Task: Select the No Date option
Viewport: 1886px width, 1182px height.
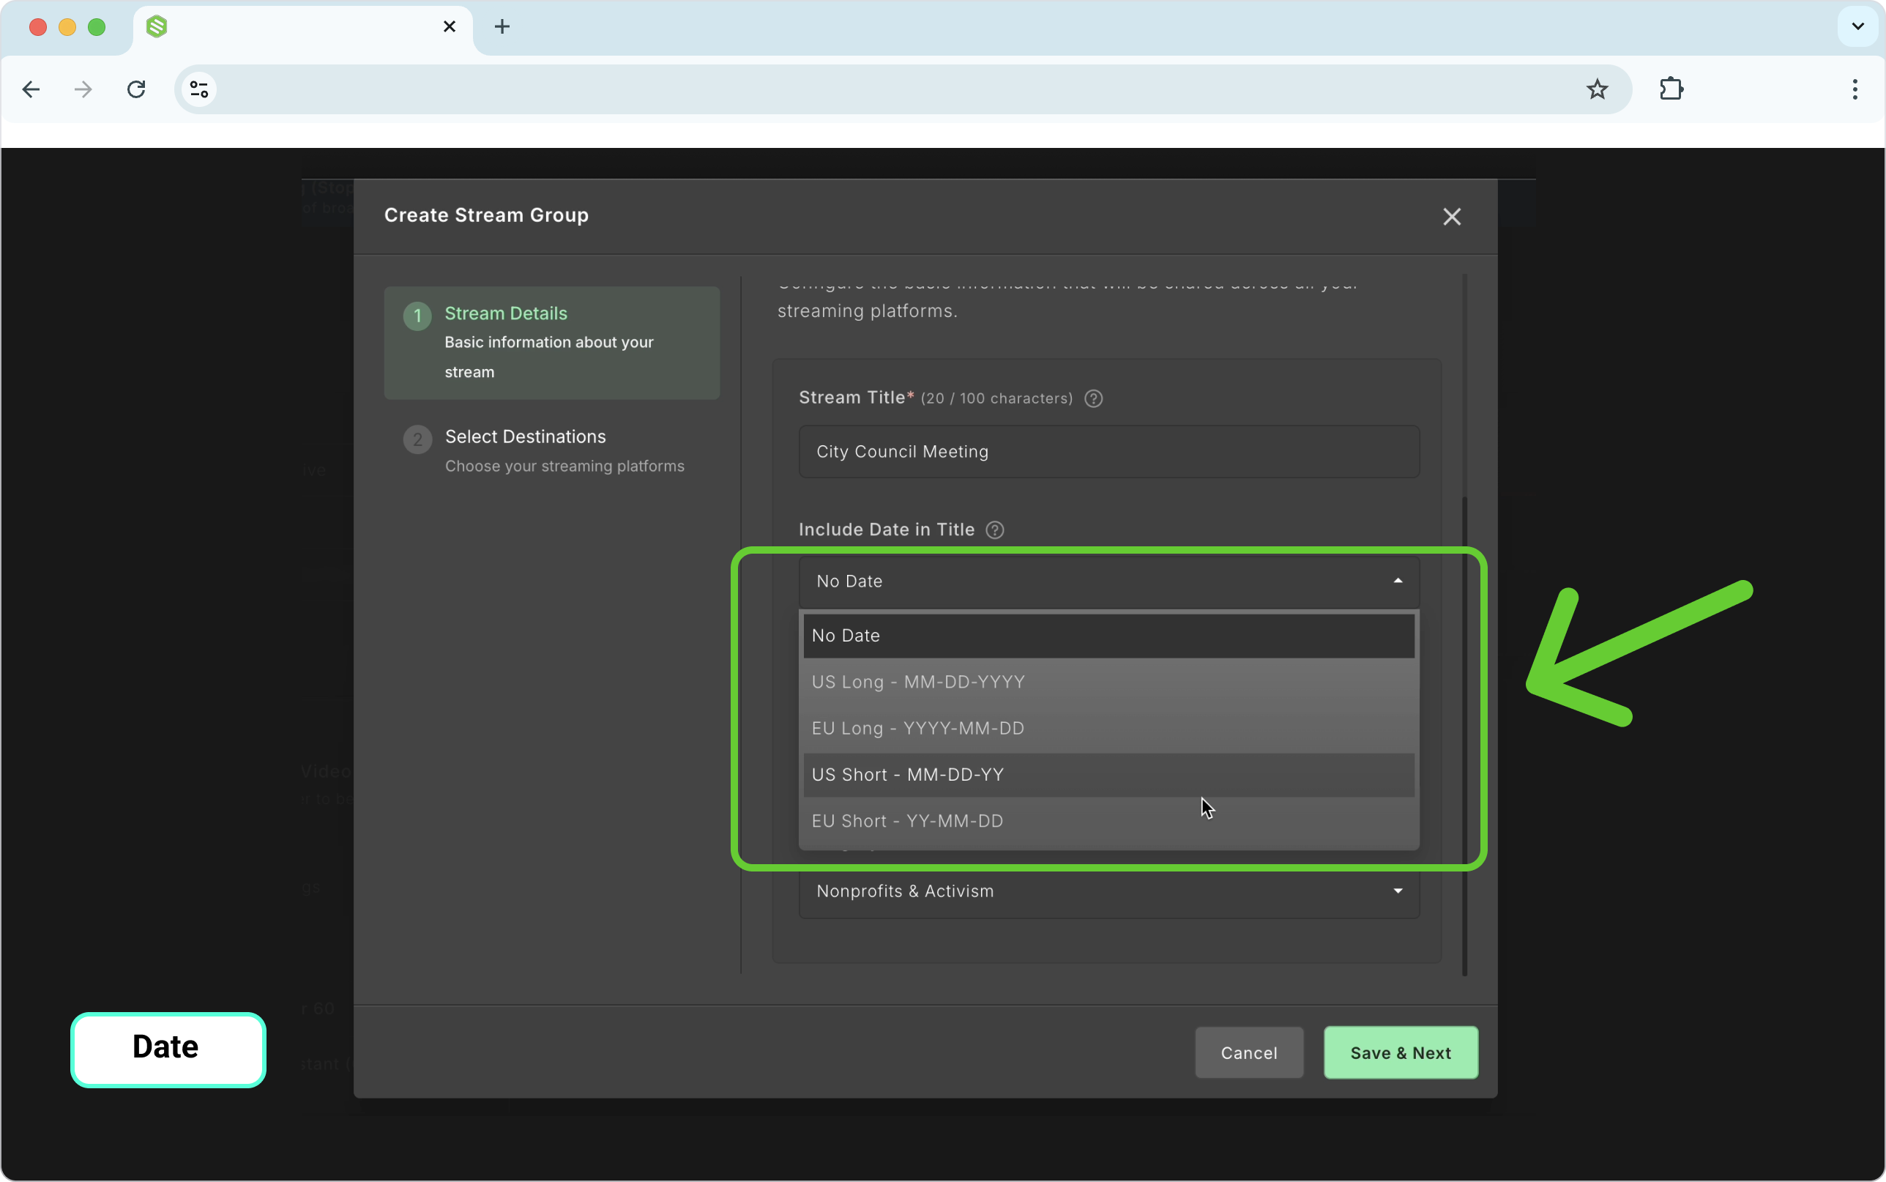Action: coord(1108,636)
